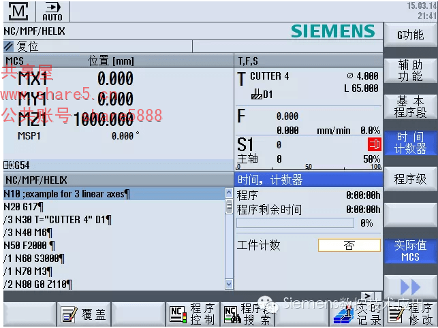Click the red spindle stop indicator

(x=373, y=144)
